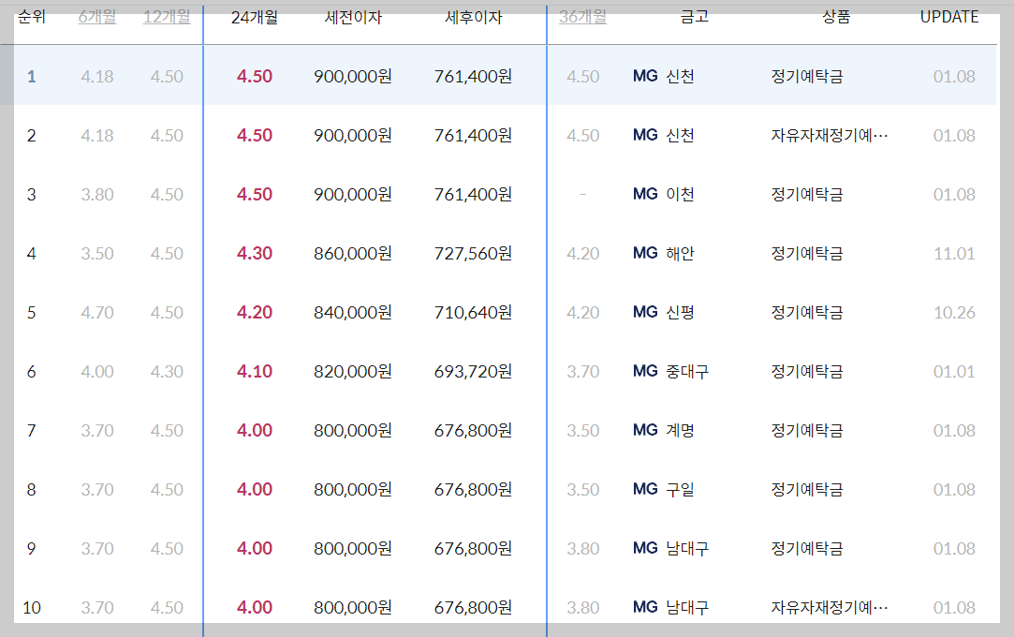
Task: Click update date 10.26
Action: (x=954, y=312)
